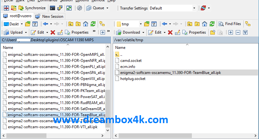The image size is (259, 139).
Task: Go to local root directory icon
Action: tap(78, 24)
